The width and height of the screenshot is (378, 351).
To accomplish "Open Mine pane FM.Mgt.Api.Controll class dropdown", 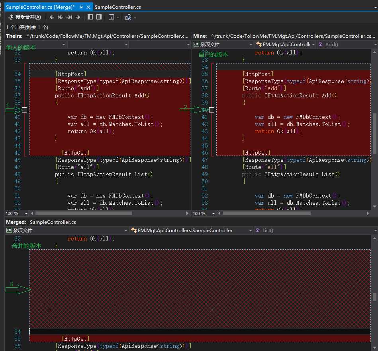I will point(286,45).
